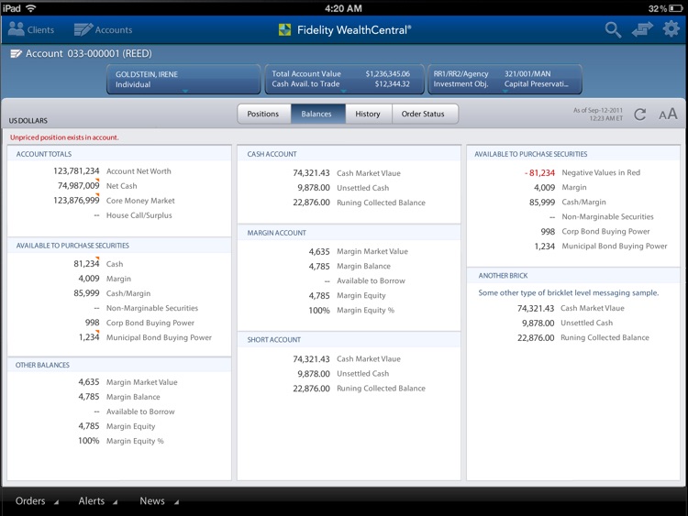Image resolution: width=688 pixels, height=516 pixels.
Task: Change text size with AA icon
Action: pyautogui.click(x=668, y=114)
